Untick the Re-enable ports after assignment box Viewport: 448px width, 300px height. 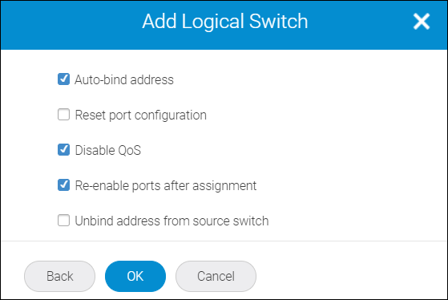63,185
